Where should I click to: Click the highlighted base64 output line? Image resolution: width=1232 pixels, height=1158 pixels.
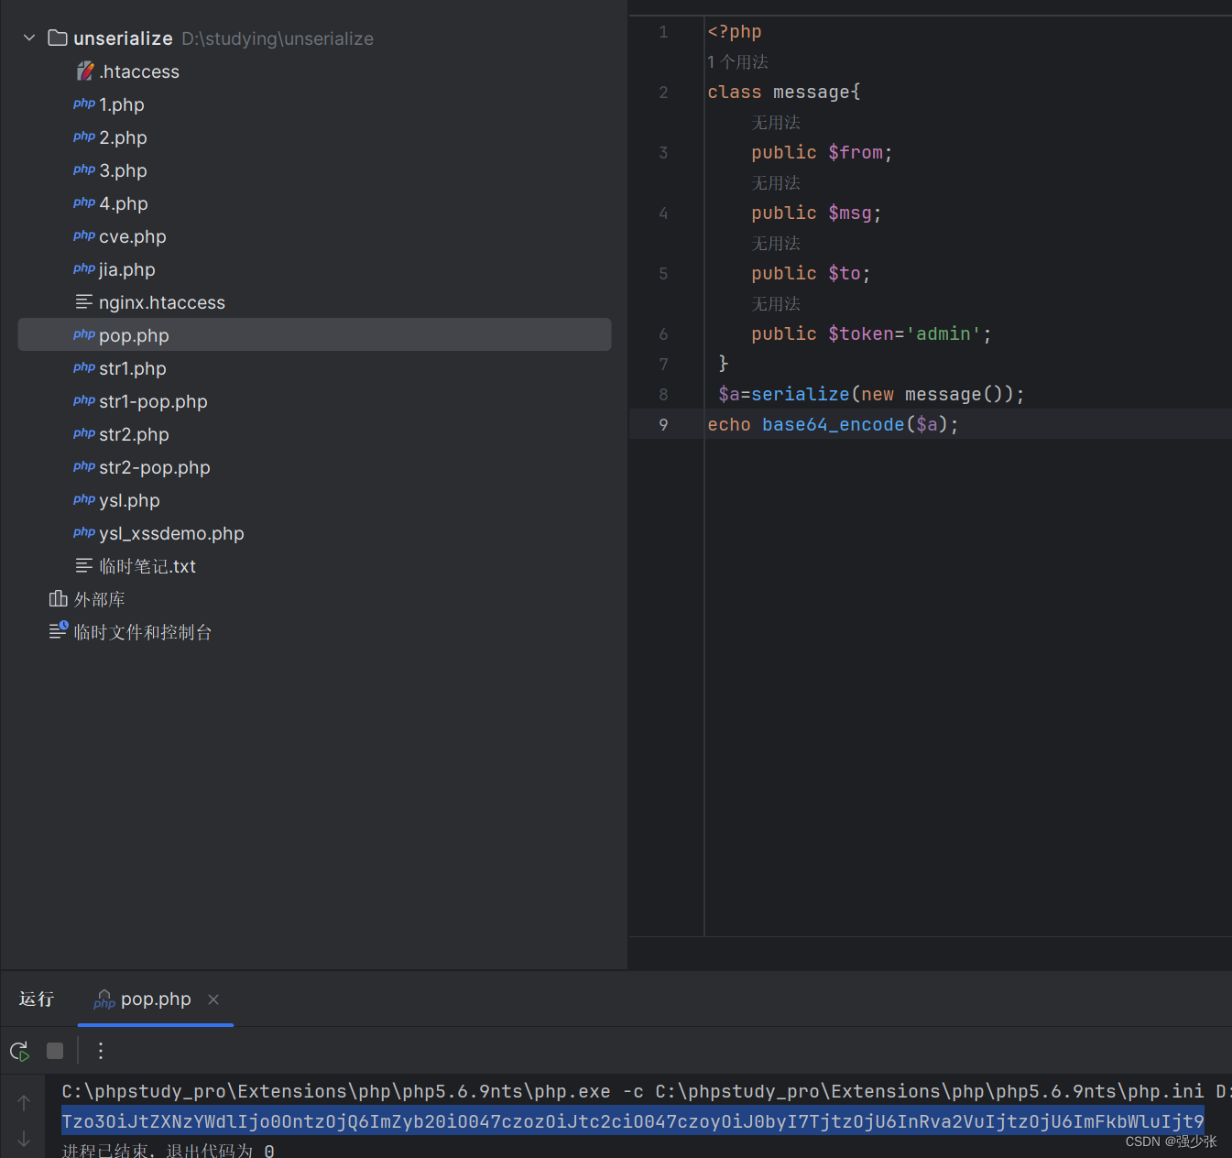tap(633, 1121)
